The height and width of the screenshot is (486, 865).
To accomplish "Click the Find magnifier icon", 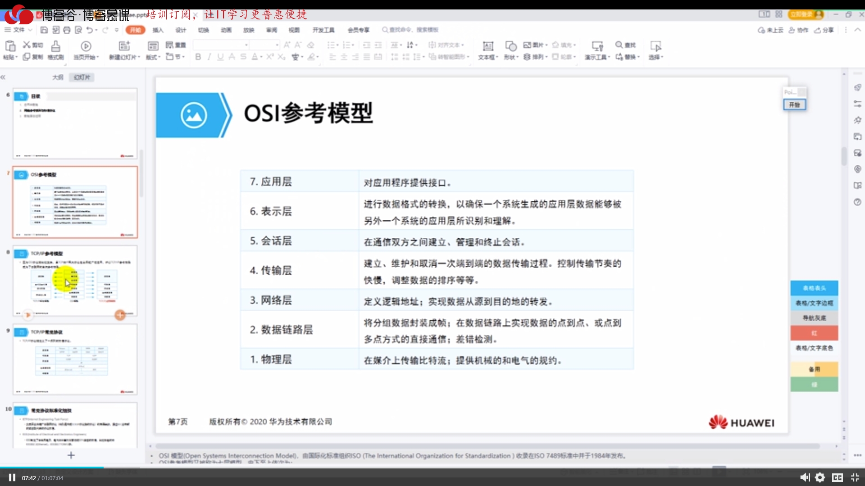I will (619, 45).
